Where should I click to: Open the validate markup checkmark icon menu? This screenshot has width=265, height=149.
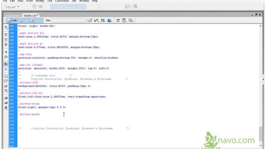click(89, 20)
